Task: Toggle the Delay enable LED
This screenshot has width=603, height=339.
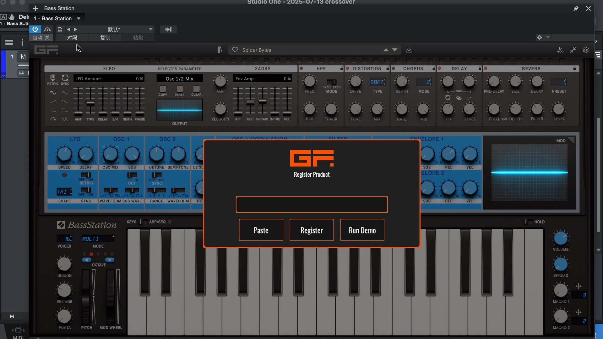Action: click(439, 68)
